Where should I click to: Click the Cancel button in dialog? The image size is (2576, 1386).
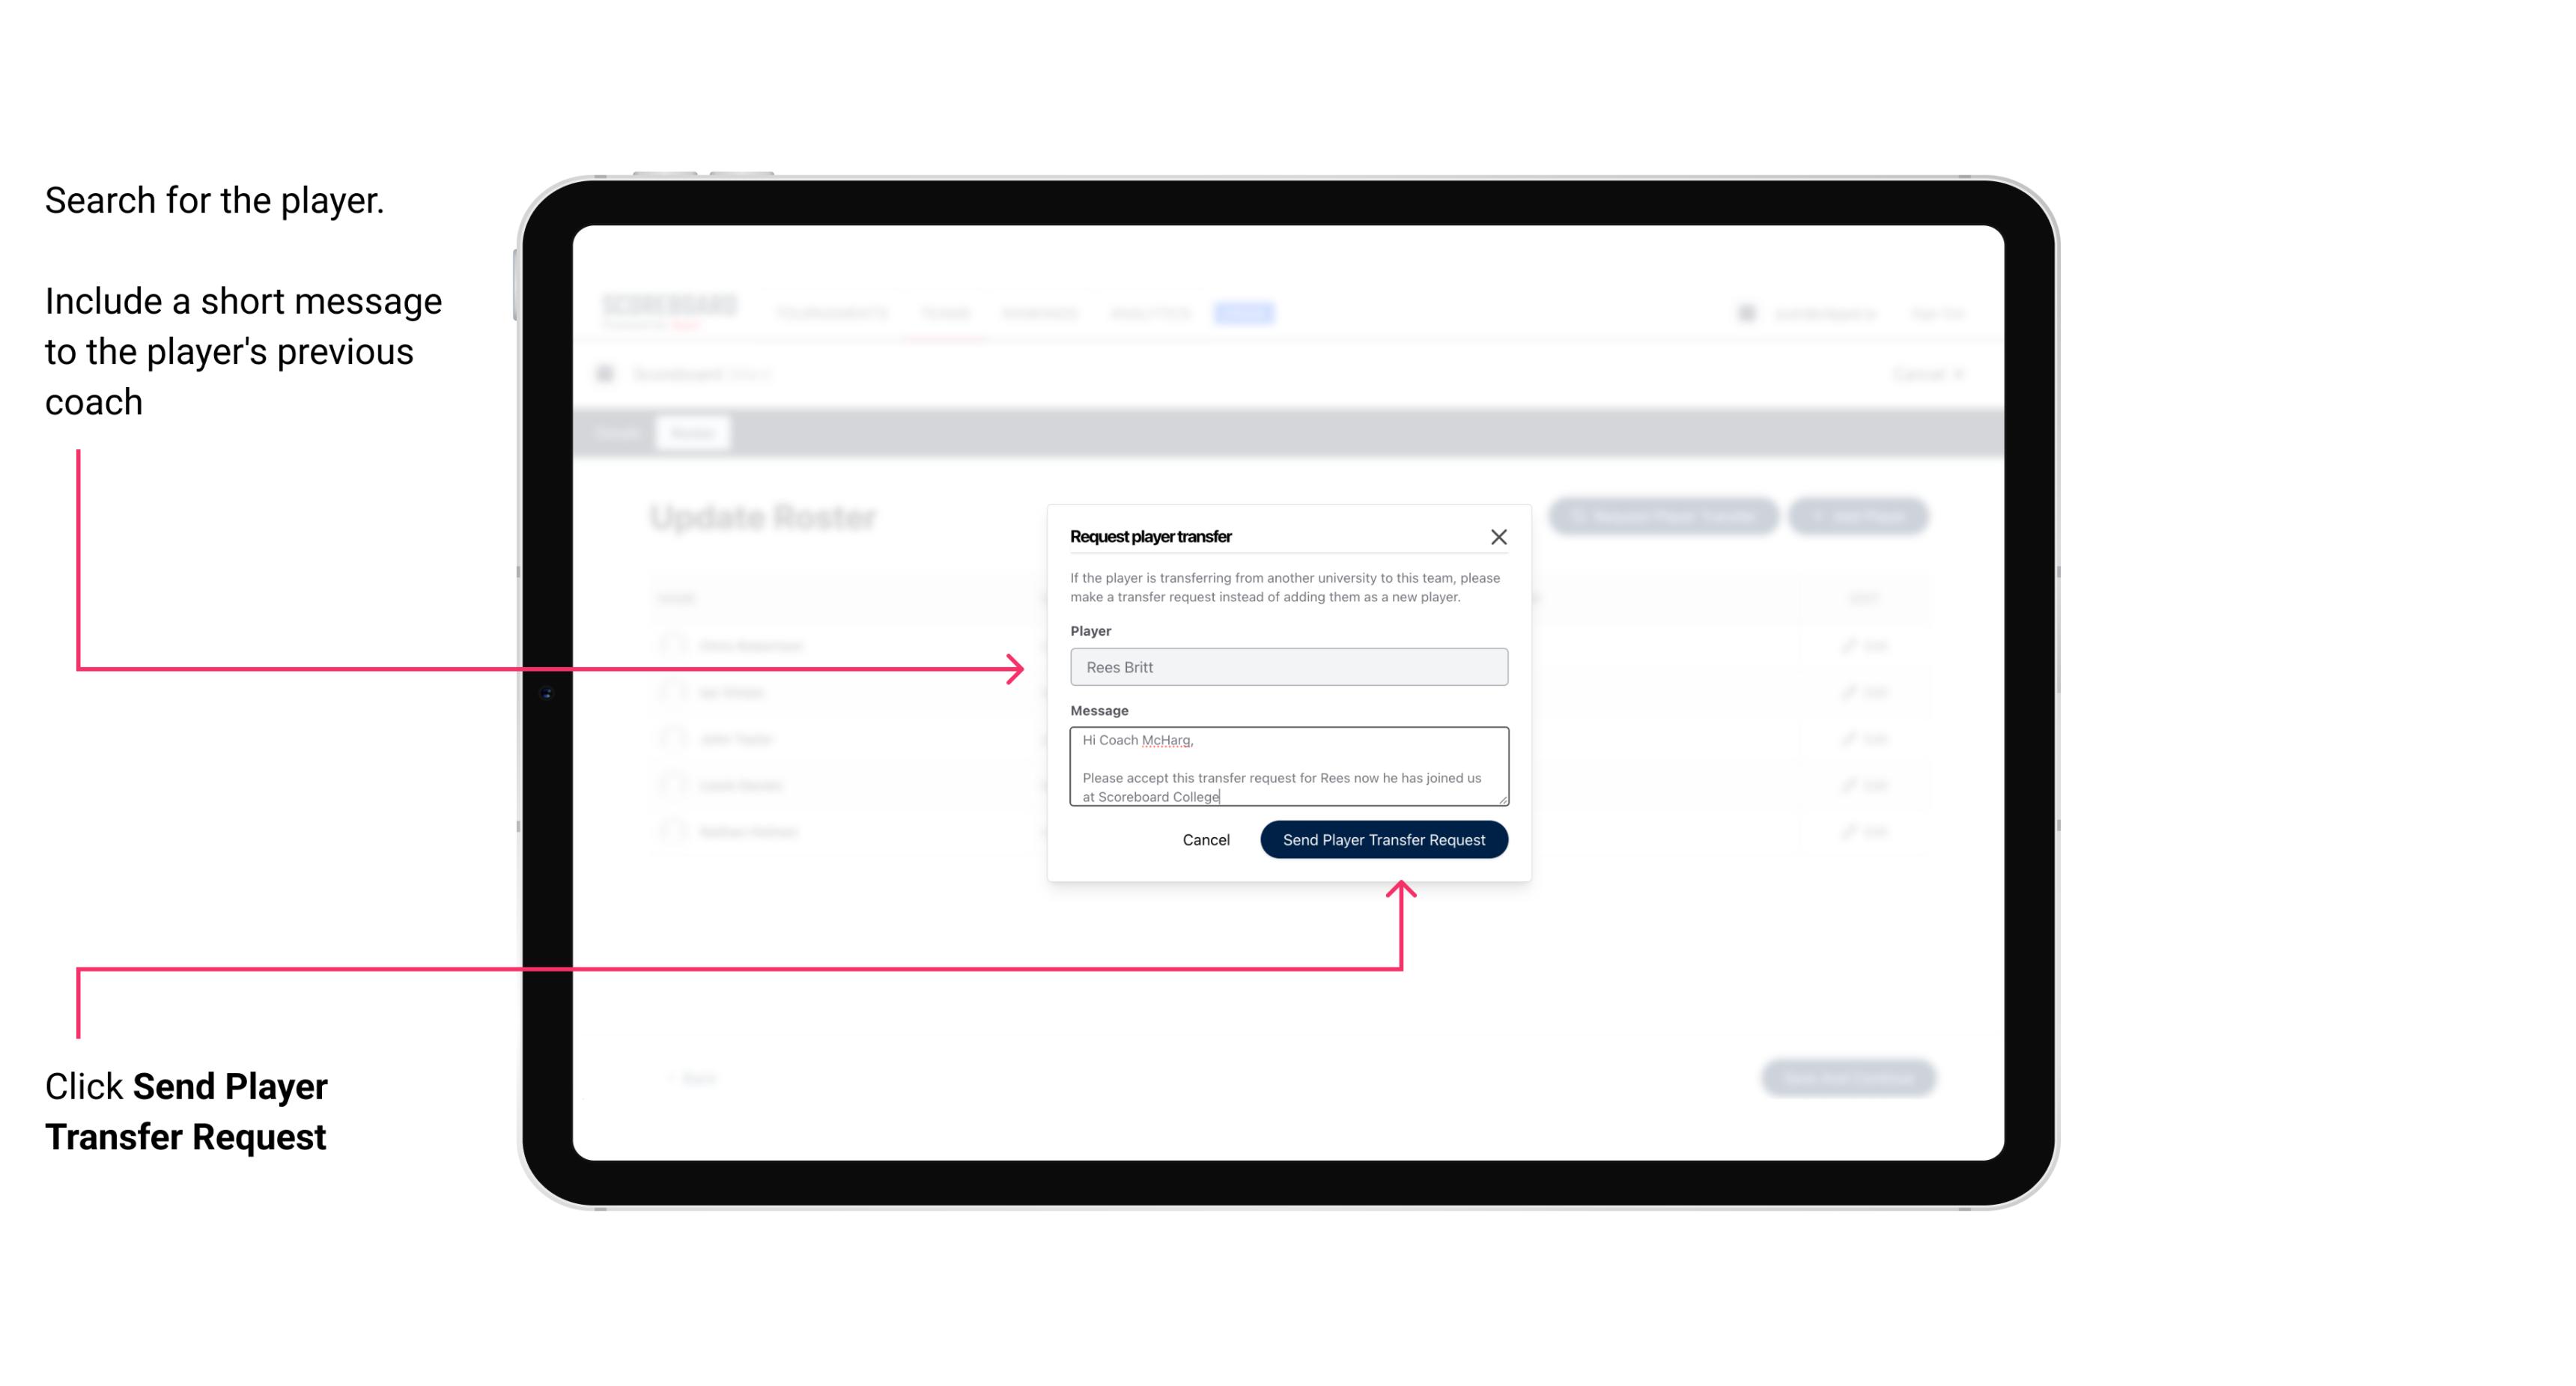tap(1205, 838)
